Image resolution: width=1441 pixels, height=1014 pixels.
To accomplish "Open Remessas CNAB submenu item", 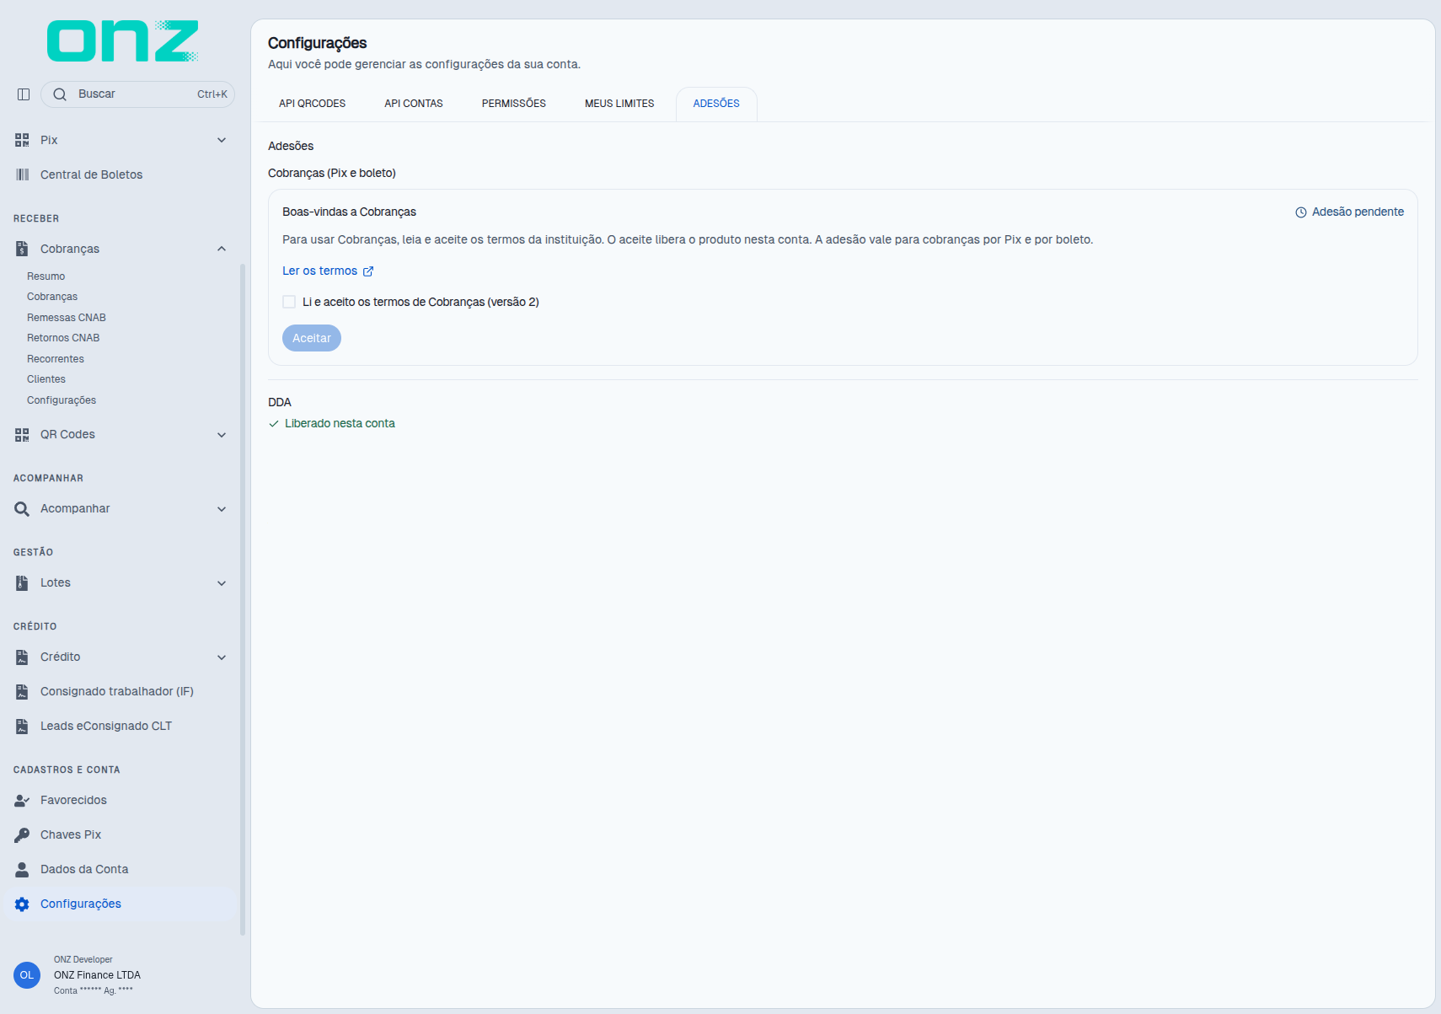I will coord(67,318).
